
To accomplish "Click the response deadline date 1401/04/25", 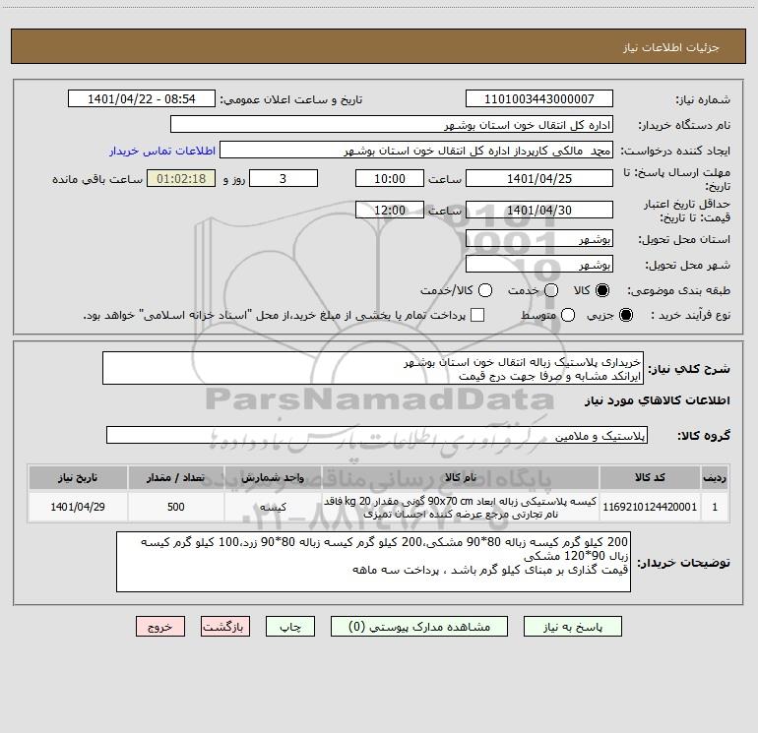I will tap(539, 178).
